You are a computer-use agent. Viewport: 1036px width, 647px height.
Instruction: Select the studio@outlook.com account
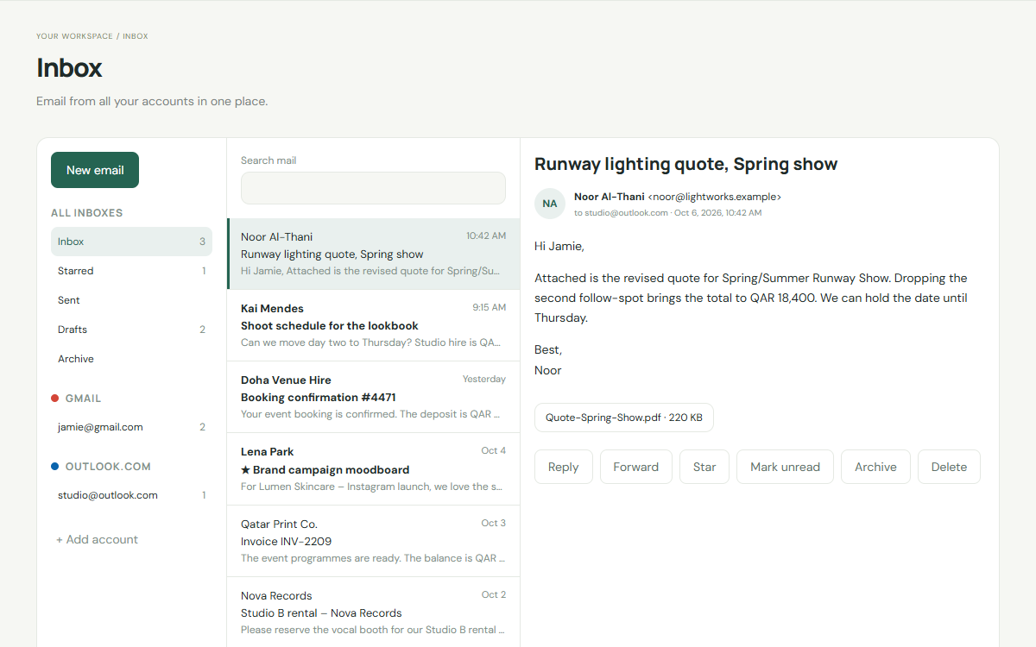[131, 495]
